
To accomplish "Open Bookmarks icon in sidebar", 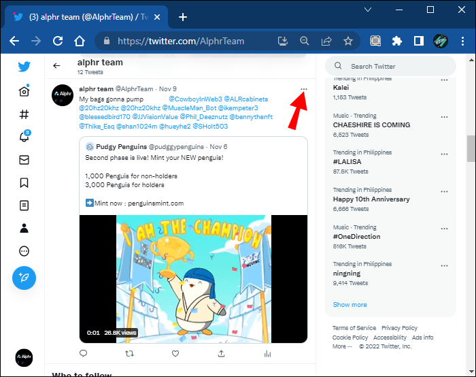I will tap(24, 182).
